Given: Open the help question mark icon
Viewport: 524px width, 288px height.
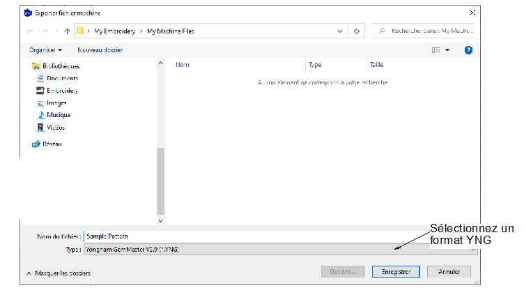Looking at the screenshot, I should coord(468,50).
